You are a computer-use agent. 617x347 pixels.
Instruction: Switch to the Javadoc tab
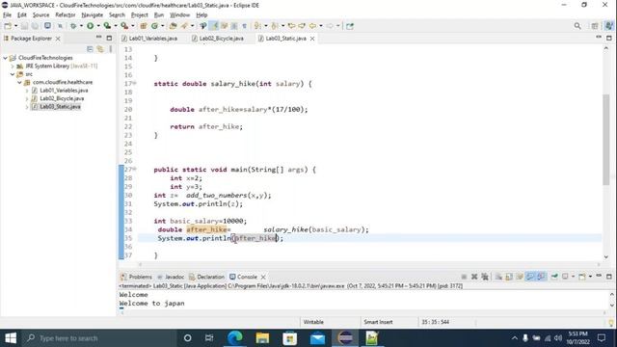pyautogui.click(x=171, y=277)
